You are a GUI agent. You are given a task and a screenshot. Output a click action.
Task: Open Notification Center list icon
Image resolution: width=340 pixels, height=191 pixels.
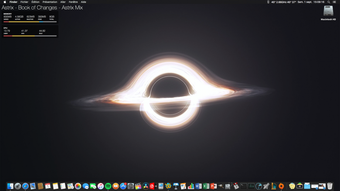point(334,2)
